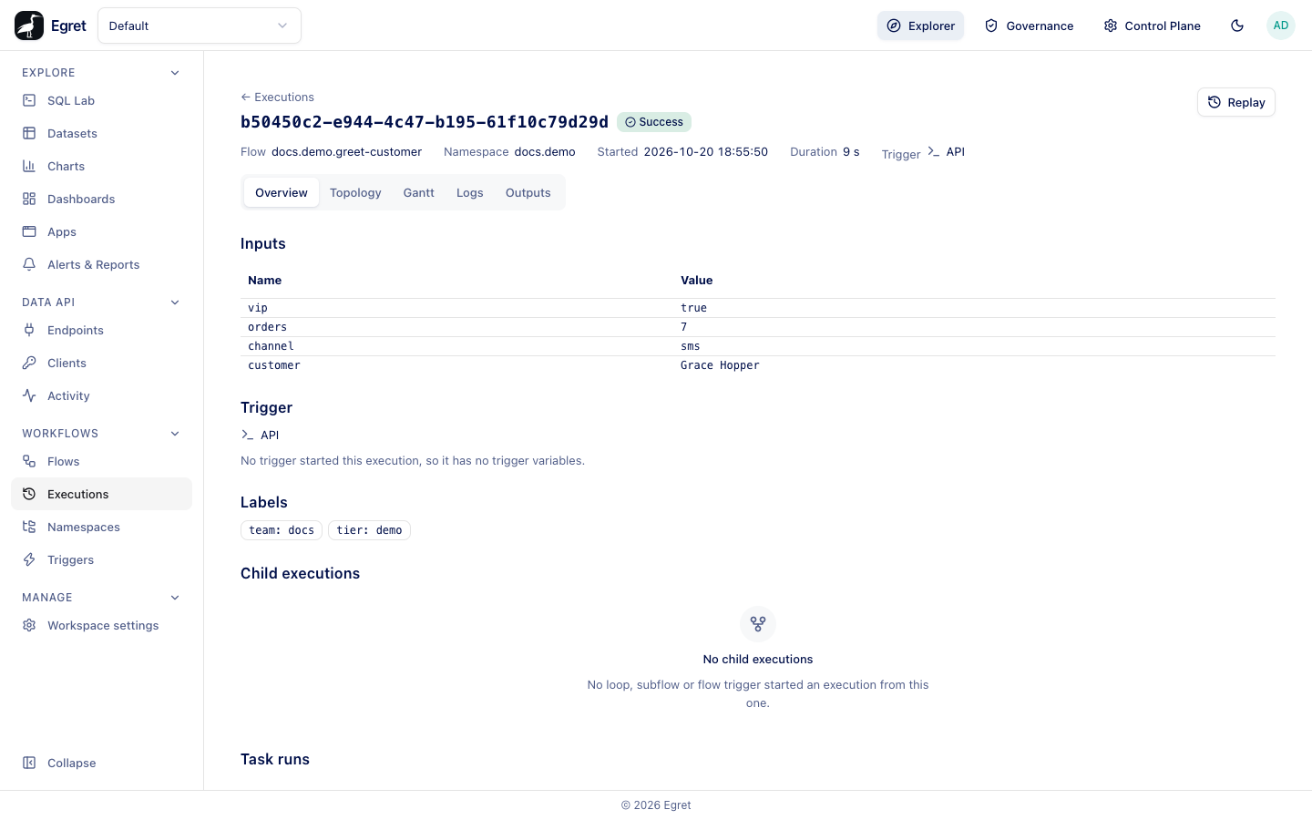Click the 'team: docs' label
The width and height of the screenshot is (1312, 820).
282,530
